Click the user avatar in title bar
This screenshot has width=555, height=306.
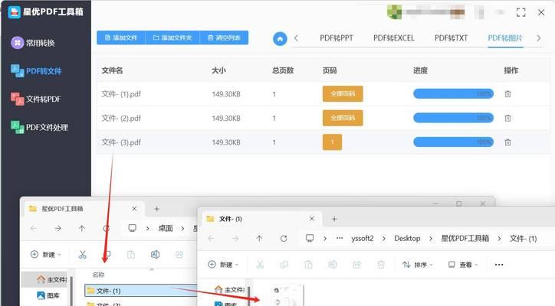click(394, 12)
